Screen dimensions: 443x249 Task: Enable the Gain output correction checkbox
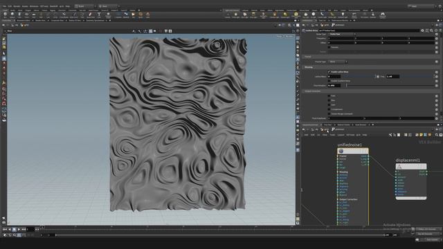[x=329, y=104]
